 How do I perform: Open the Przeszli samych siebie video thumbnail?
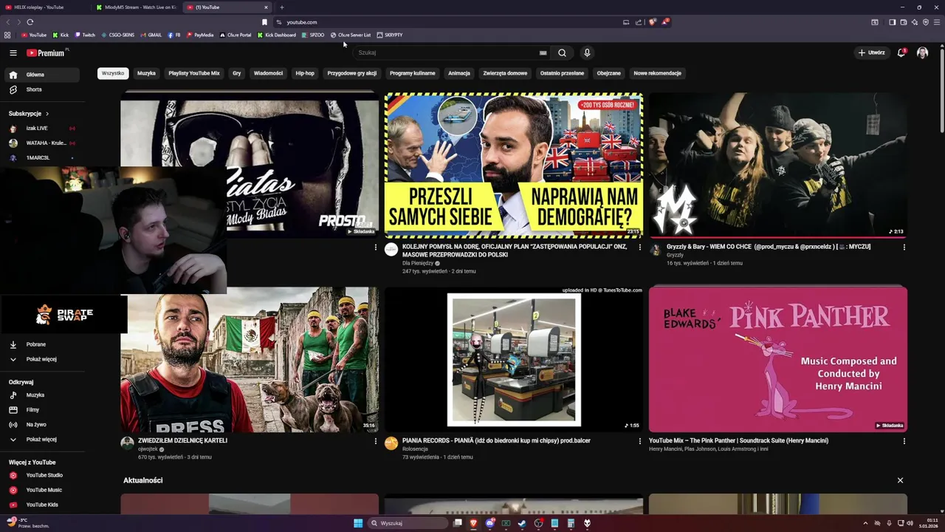514,165
